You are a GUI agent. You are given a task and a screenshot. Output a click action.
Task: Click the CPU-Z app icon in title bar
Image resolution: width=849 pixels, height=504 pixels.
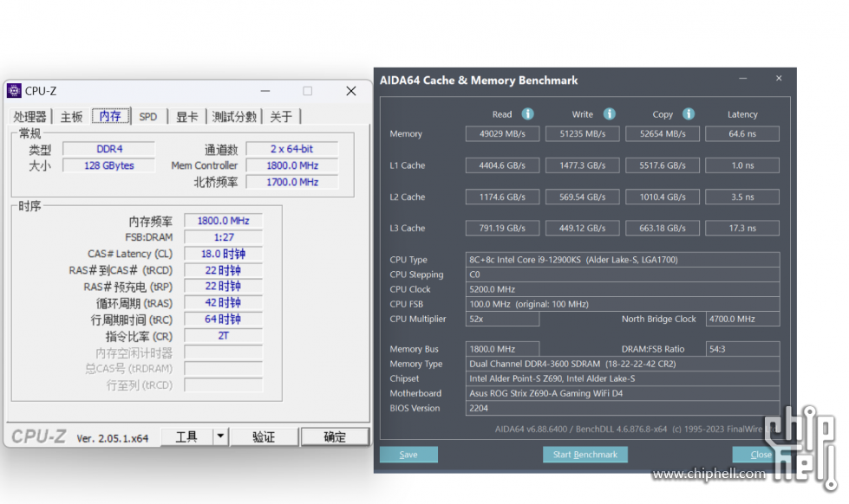(x=14, y=91)
